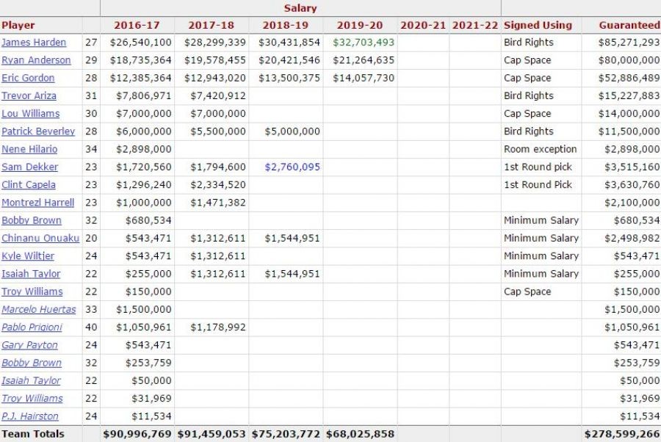The width and height of the screenshot is (661, 442).
Task: Select Gordon's $13,500,375 2018-19 salary
Action: tap(289, 78)
